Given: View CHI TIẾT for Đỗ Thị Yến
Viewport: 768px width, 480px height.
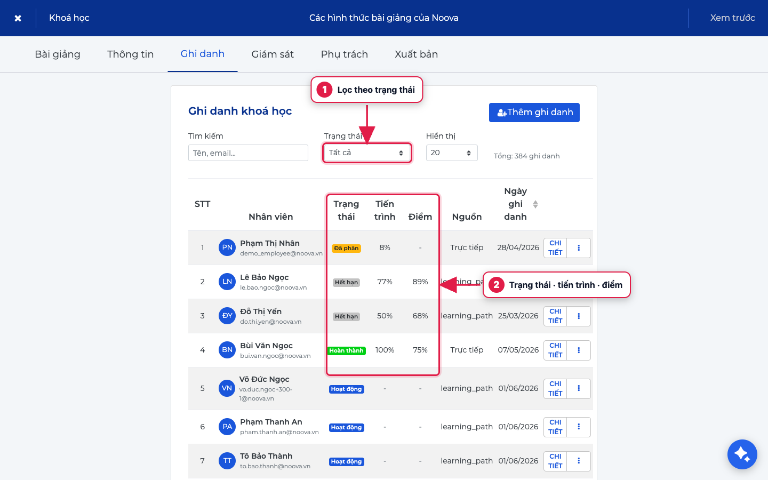Looking at the screenshot, I should [x=555, y=316].
